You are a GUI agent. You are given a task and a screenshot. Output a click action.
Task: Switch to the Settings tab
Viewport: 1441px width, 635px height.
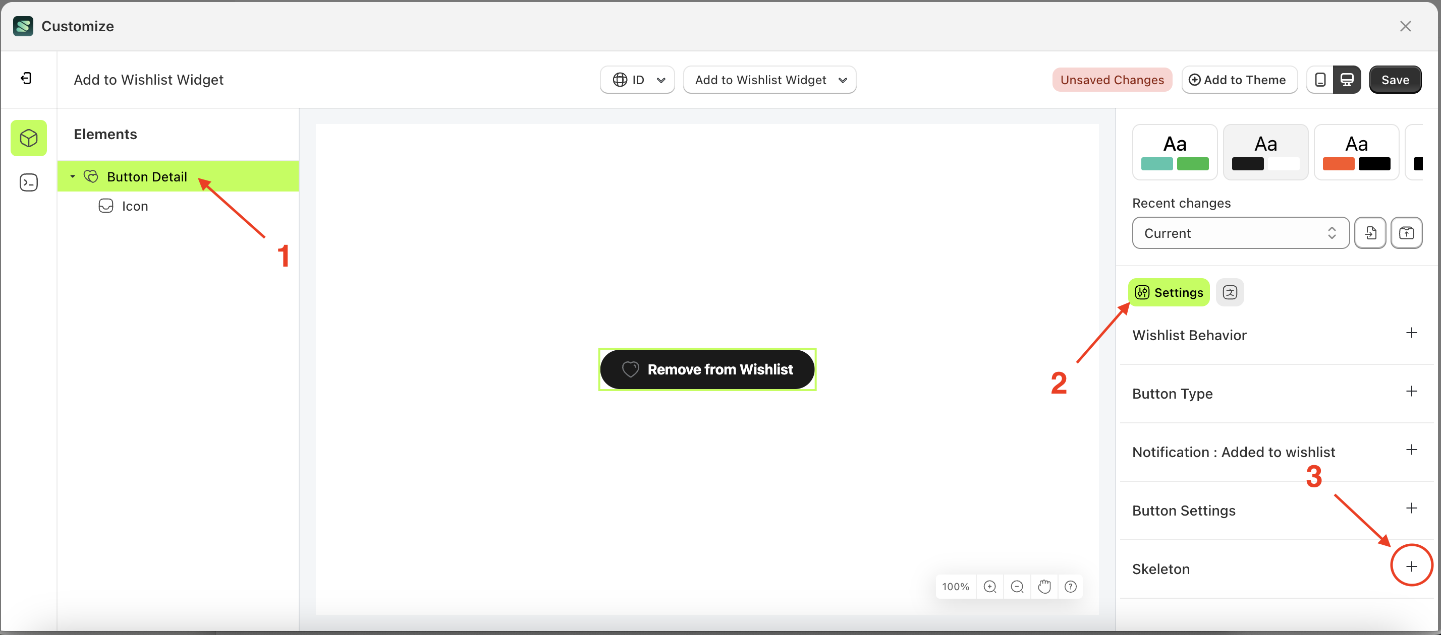click(x=1169, y=292)
